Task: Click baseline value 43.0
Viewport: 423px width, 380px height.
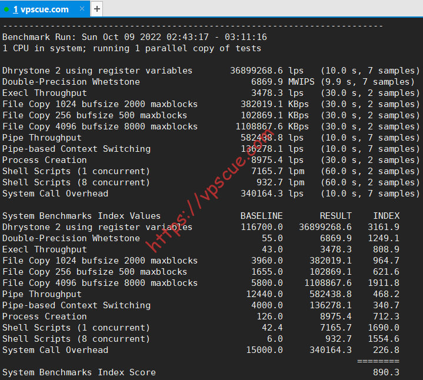Action: click(x=272, y=249)
